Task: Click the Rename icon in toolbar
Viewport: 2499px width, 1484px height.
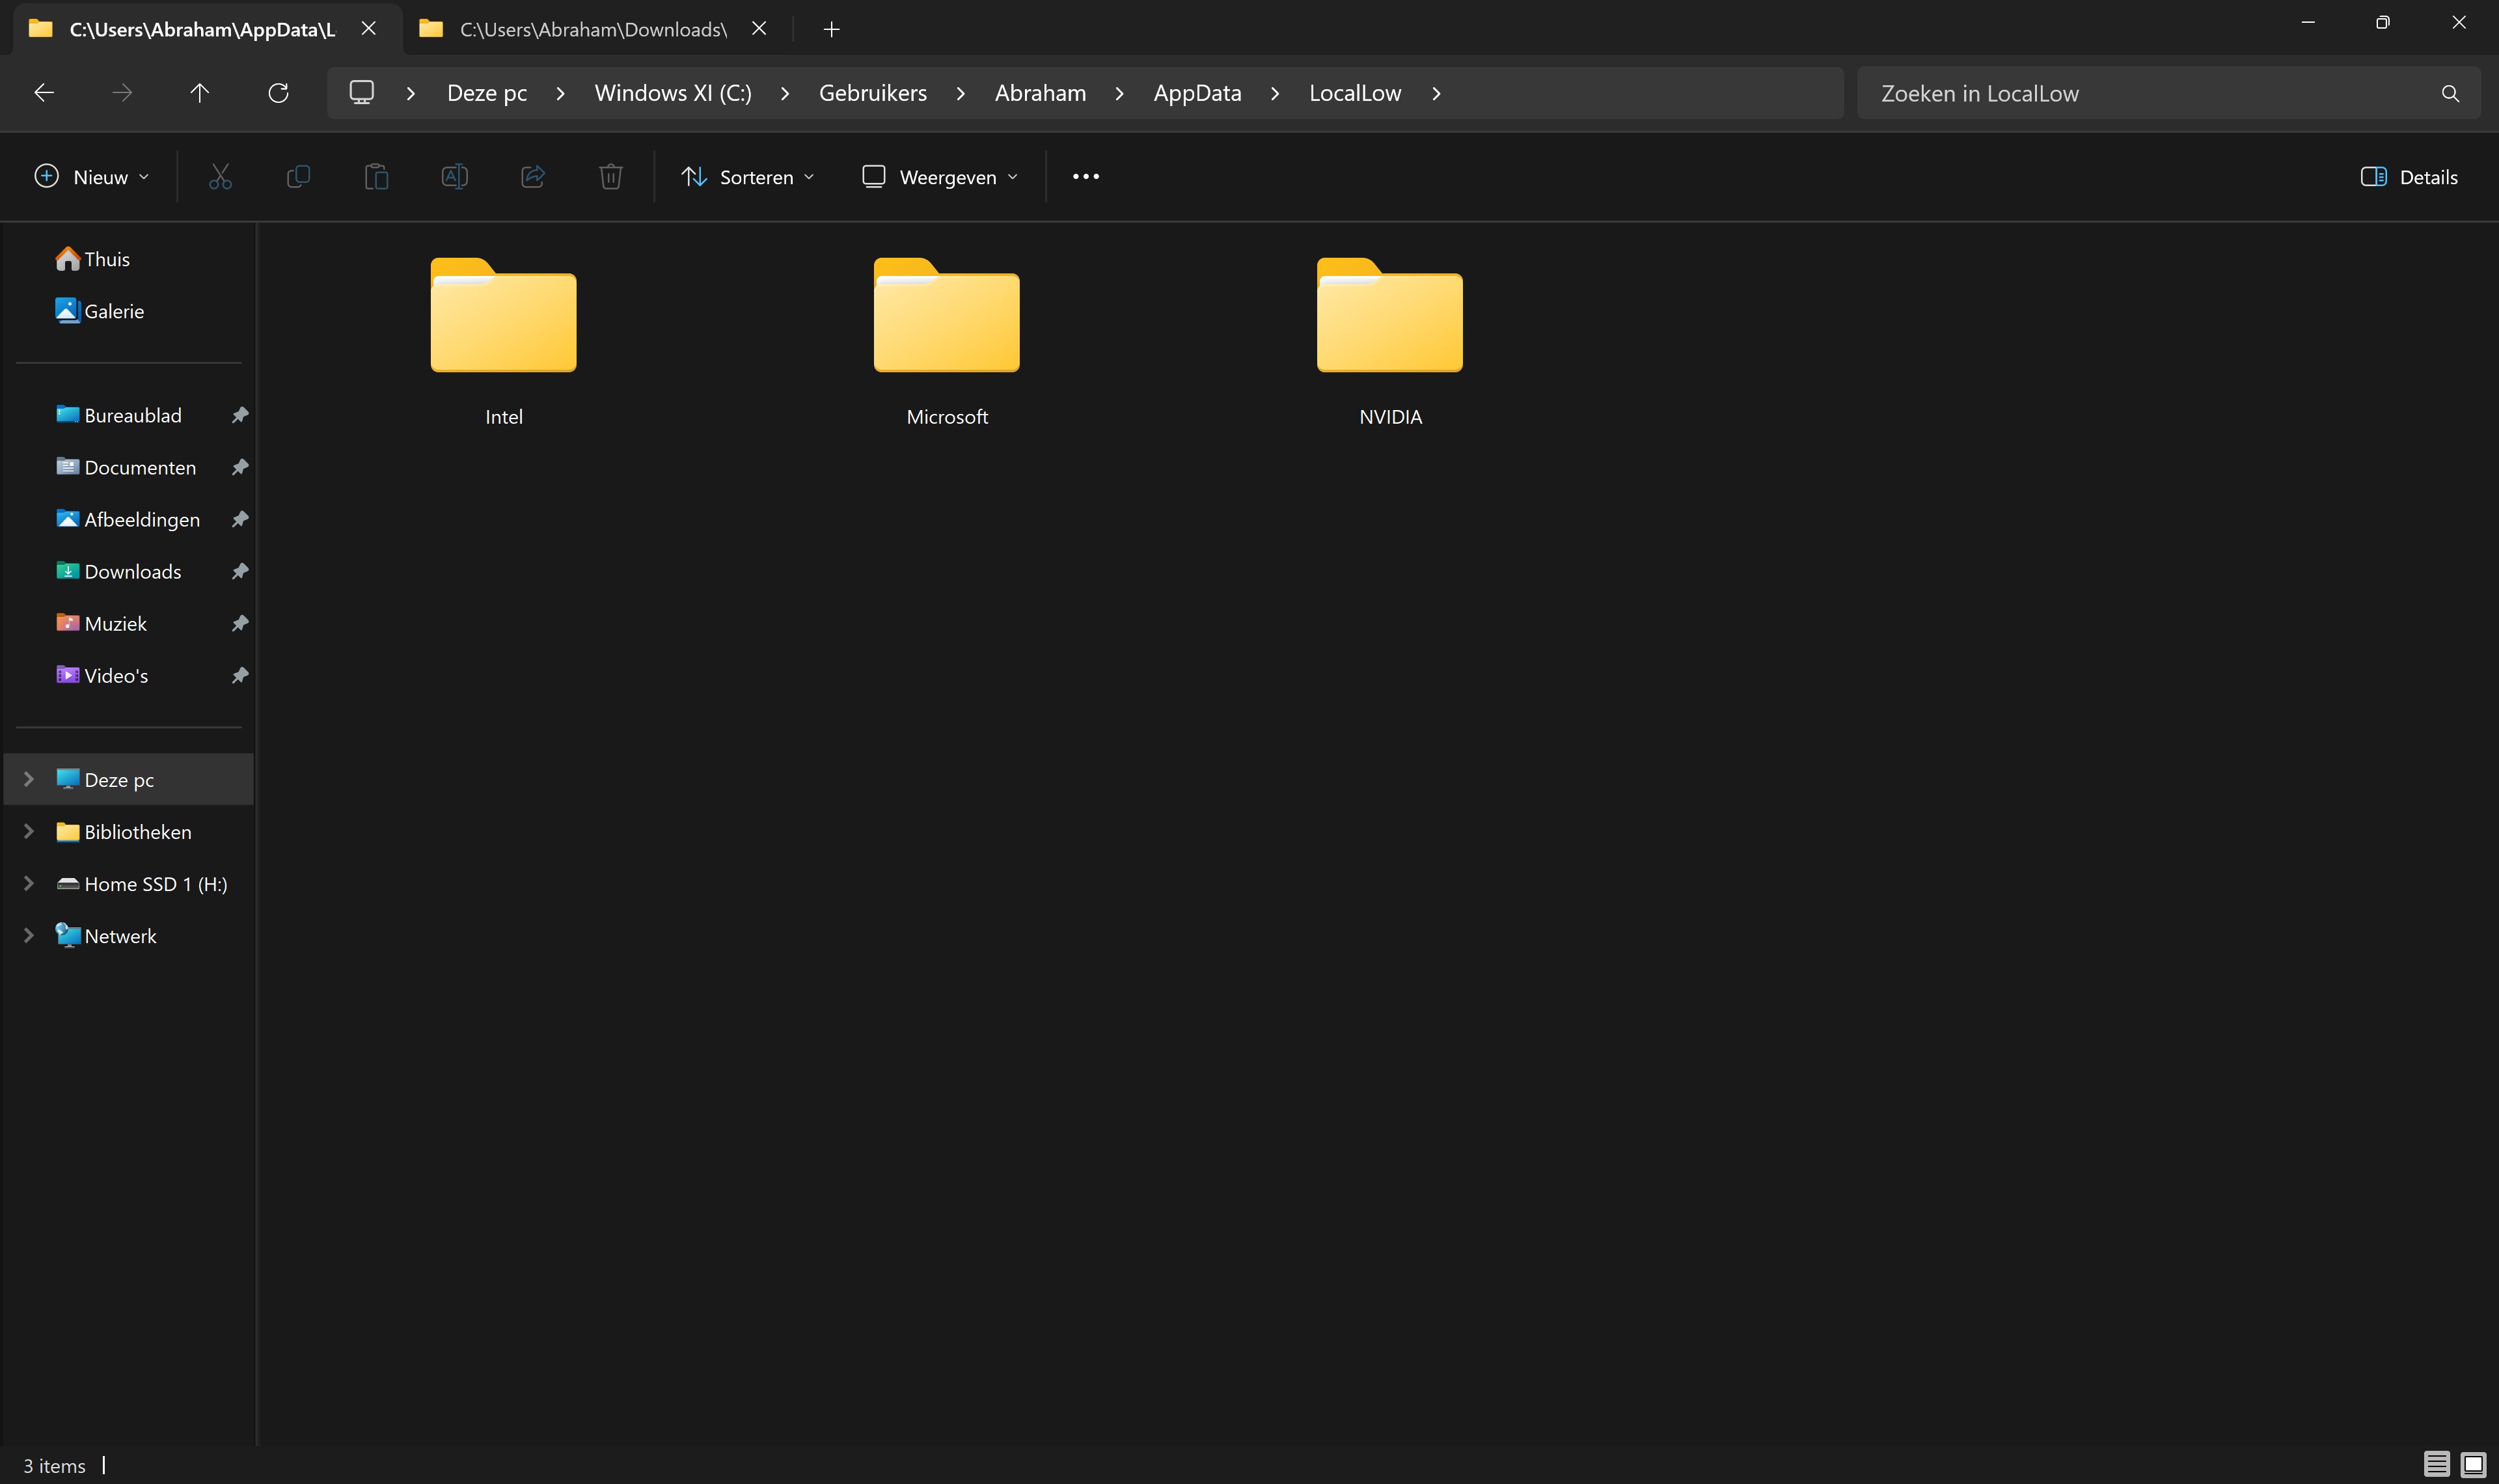Action: pos(455,177)
